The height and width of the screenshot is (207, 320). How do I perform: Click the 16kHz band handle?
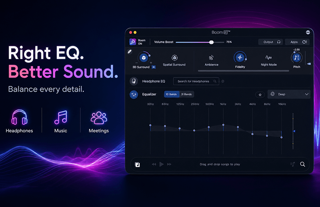pos(282,138)
